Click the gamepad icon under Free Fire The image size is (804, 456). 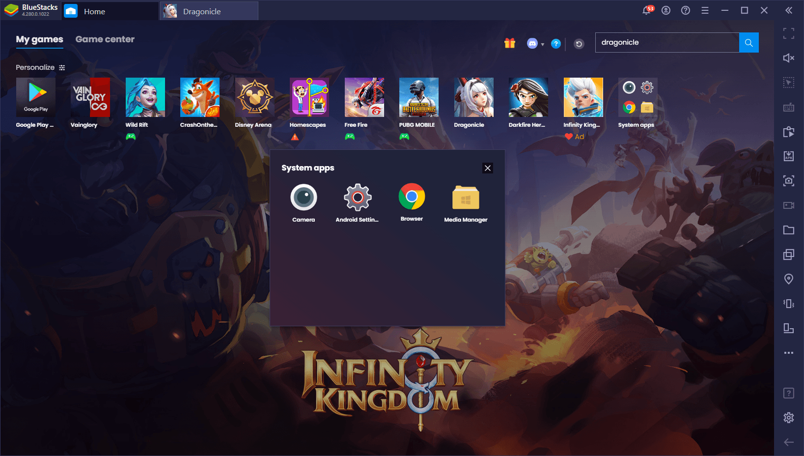point(350,137)
